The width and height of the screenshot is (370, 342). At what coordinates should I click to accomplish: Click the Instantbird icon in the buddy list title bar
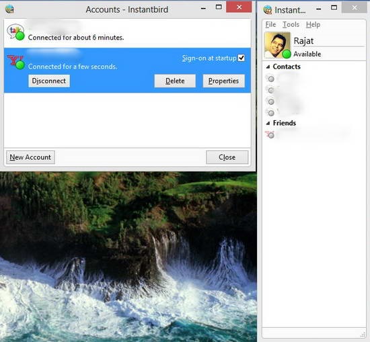268,9
